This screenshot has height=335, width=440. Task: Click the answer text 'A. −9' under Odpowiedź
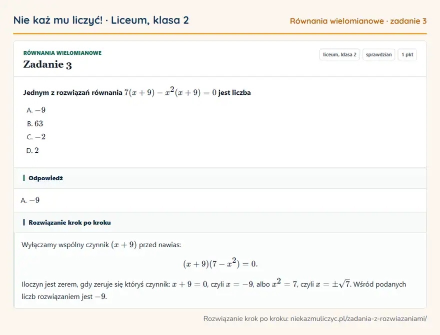30,200
